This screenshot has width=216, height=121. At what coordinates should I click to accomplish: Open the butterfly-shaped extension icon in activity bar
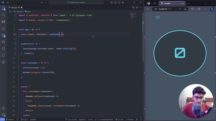3,22
